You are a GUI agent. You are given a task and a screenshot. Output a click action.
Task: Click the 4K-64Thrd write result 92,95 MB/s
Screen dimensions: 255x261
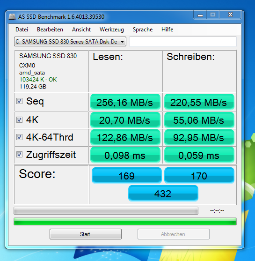pyautogui.click(x=199, y=138)
